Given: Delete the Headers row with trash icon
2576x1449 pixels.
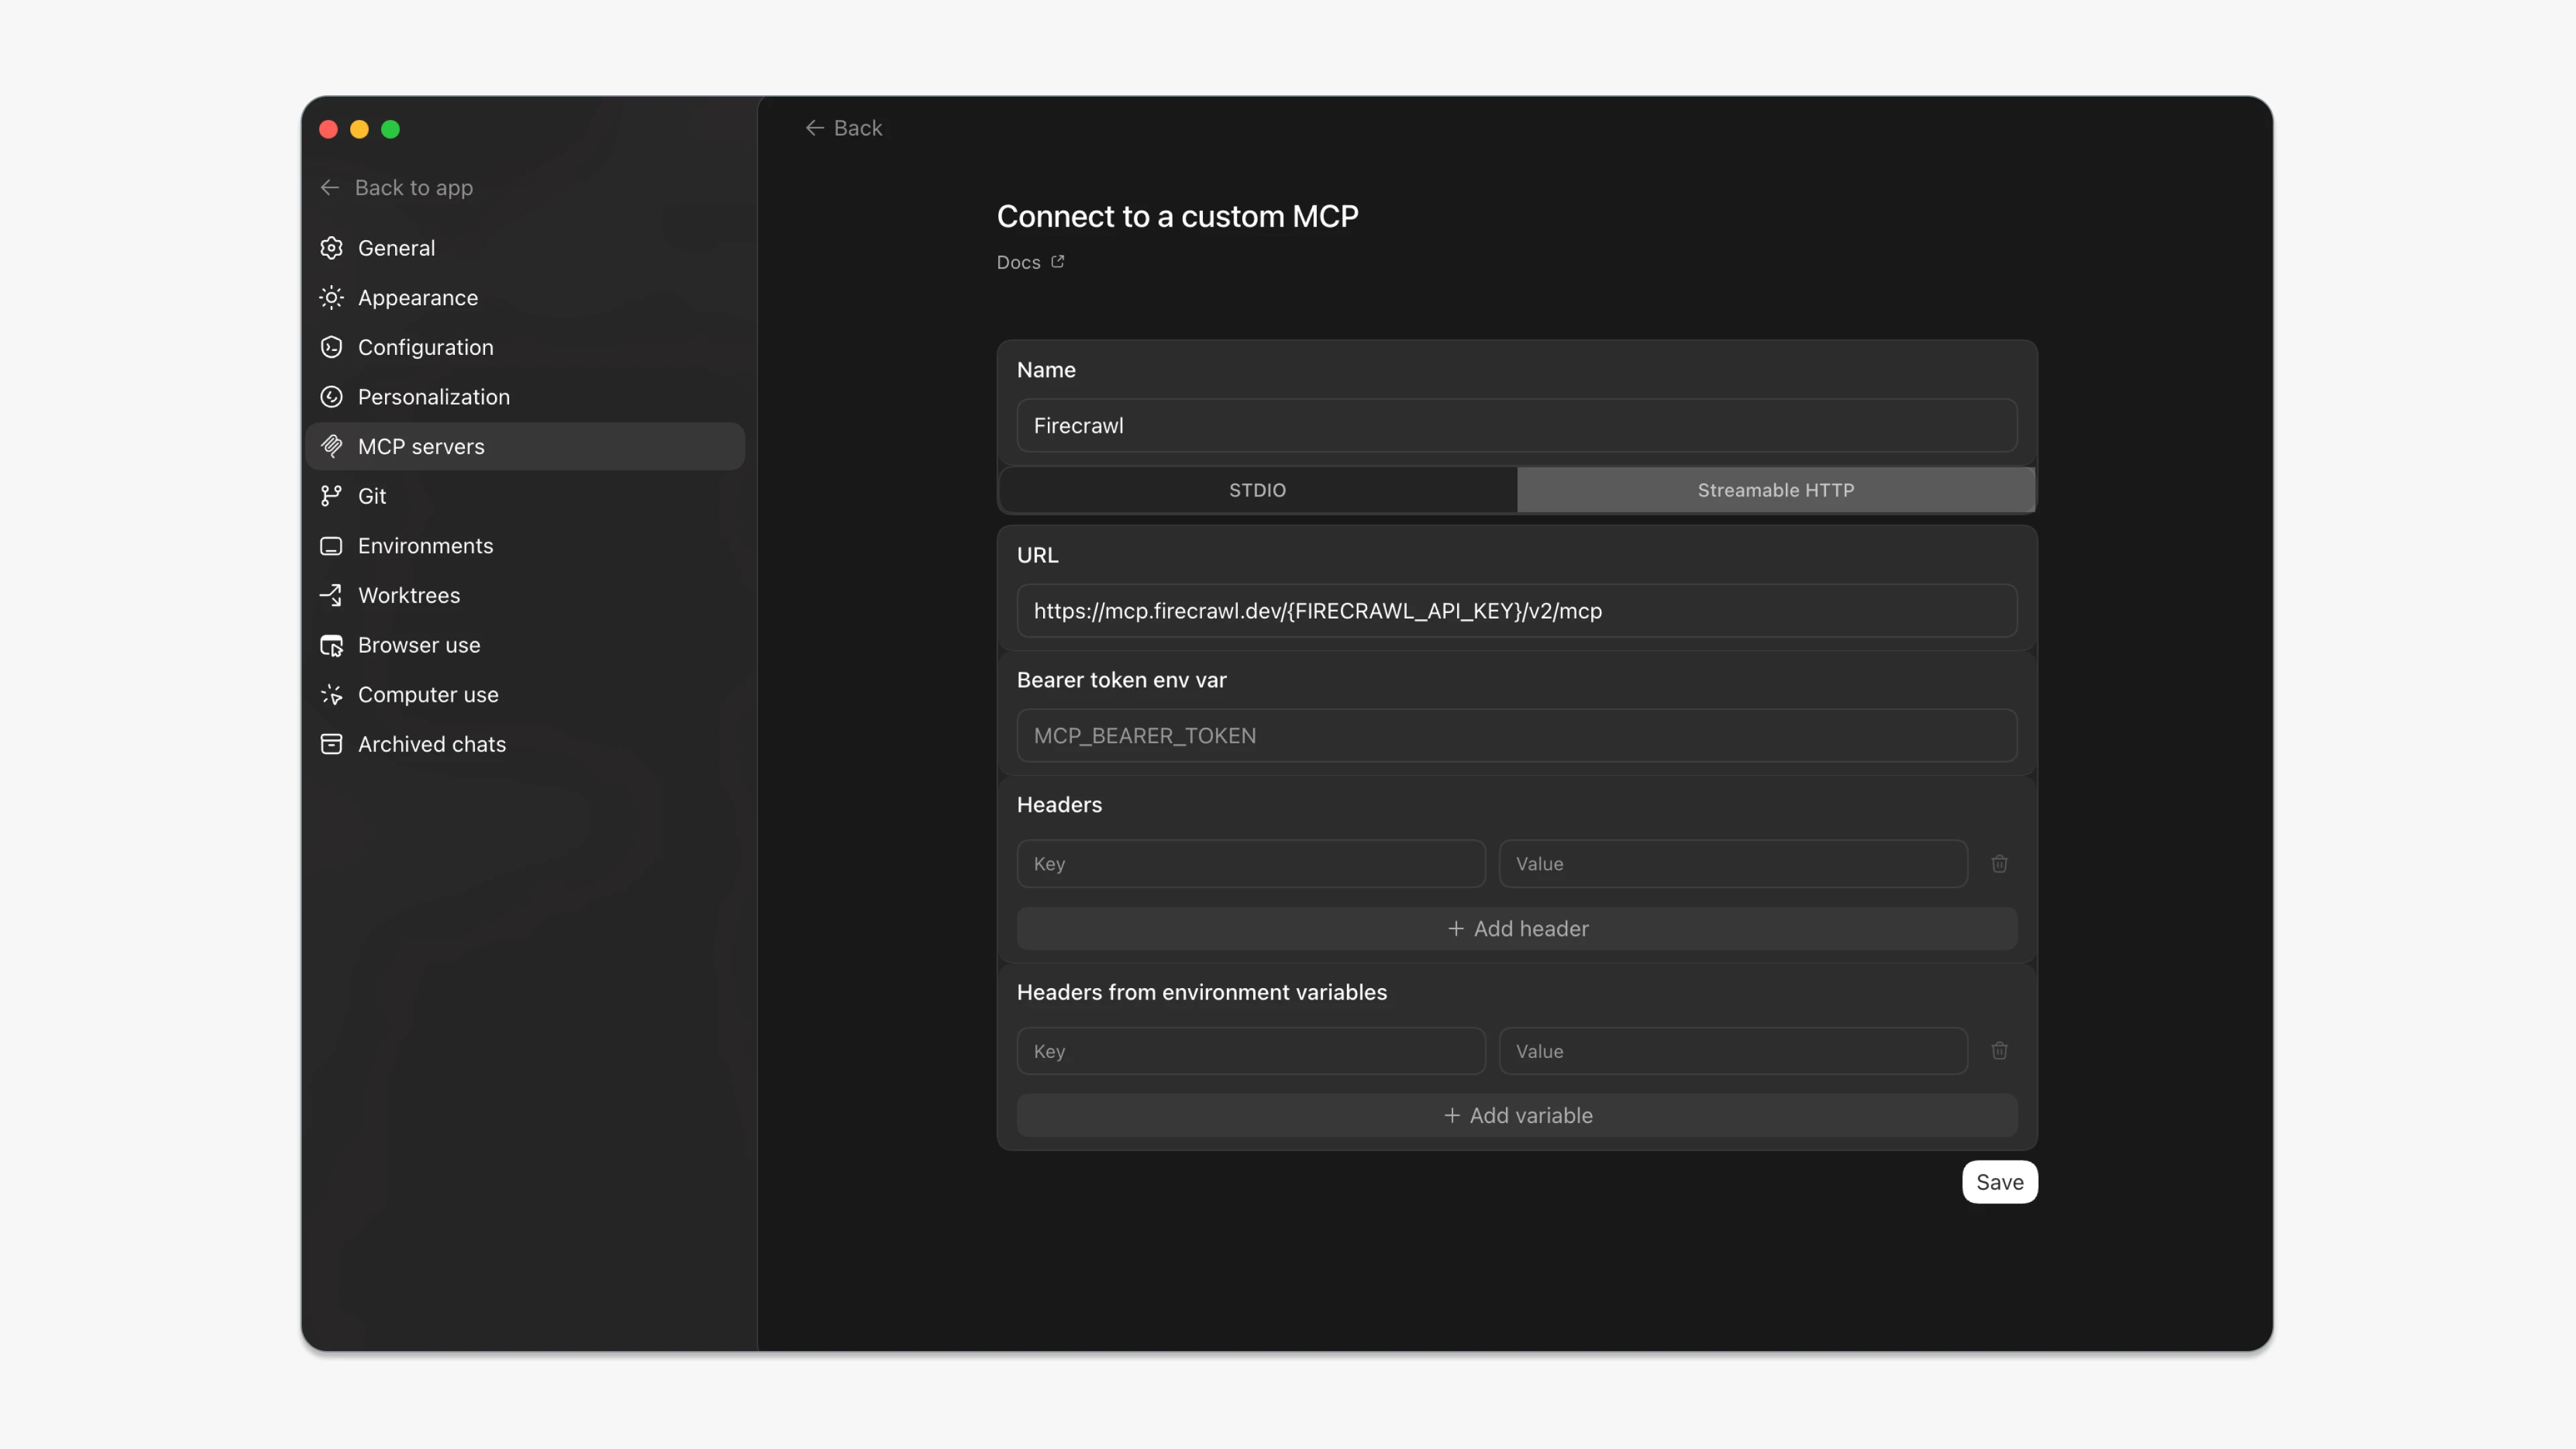Looking at the screenshot, I should click(x=1999, y=864).
